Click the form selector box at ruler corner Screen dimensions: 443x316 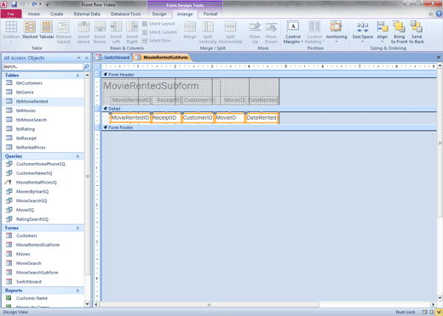click(97, 66)
